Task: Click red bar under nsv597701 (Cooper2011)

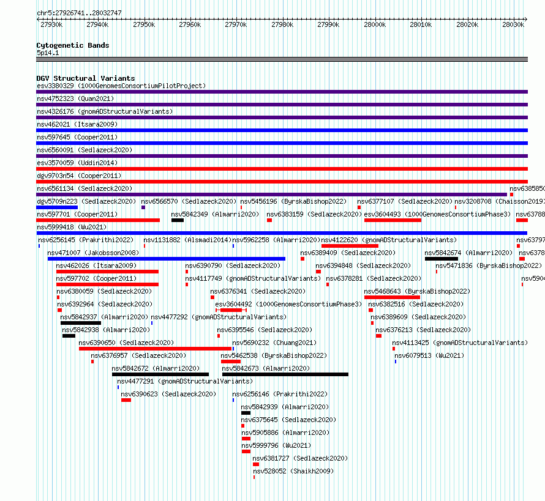Action: tap(98, 220)
